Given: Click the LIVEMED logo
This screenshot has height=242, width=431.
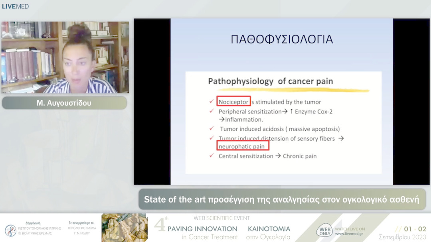Looking at the screenshot, I should 16,6.
